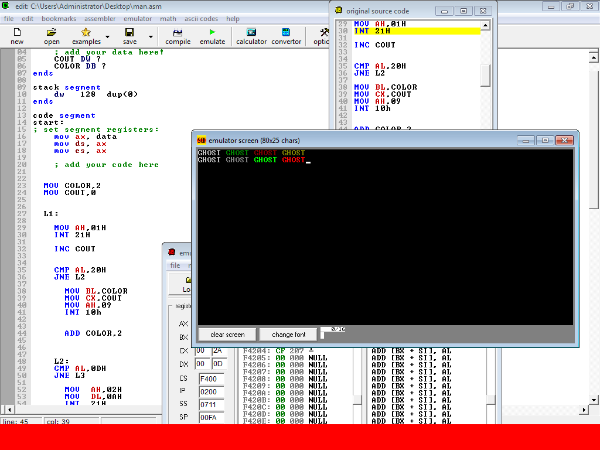
Task: Expand the examples dropdown arrow
Action: pyautogui.click(x=107, y=37)
